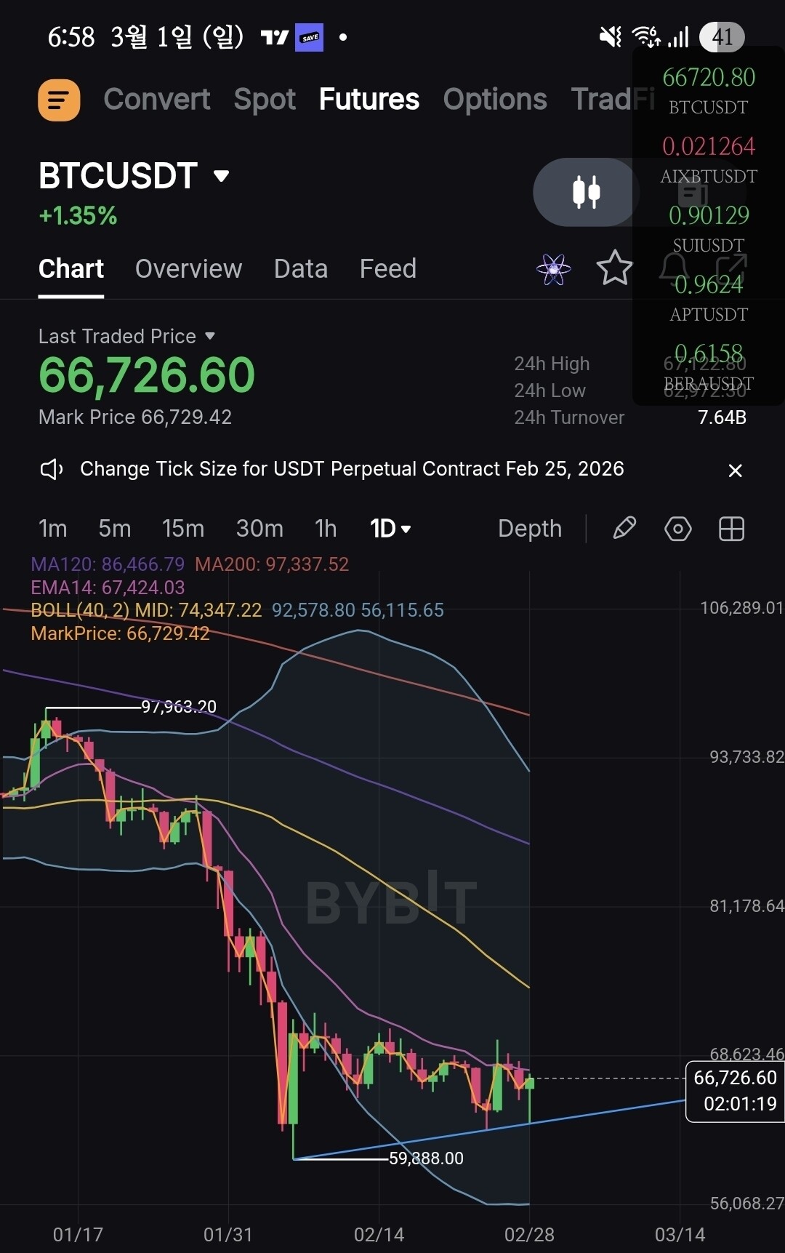Image resolution: width=785 pixels, height=1253 pixels.
Task: Tap the announcement speaker icon
Action: point(52,469)
